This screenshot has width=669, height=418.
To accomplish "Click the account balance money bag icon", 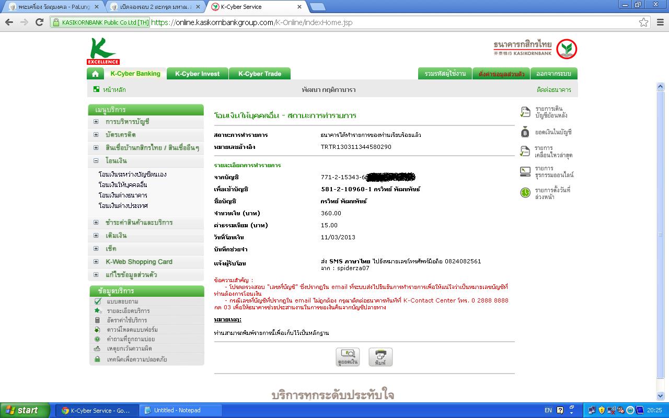I will [x=525, y=132].
